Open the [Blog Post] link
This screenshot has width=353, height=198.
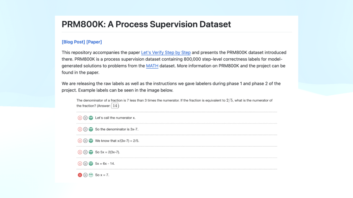[73, 42]
